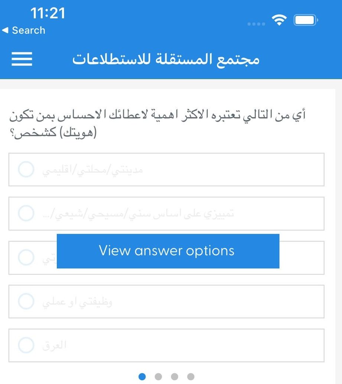Pick the العرق radio button
The image size is (342, 384).
[x=26, y=345]
